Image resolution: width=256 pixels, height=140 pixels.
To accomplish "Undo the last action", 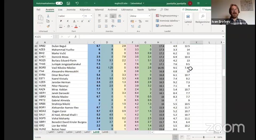I will [77, 3].
